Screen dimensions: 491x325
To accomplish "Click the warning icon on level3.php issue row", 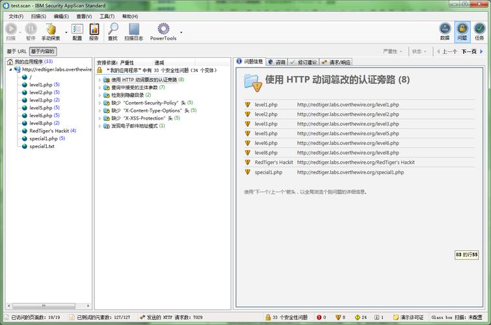I will click(247, 124).
